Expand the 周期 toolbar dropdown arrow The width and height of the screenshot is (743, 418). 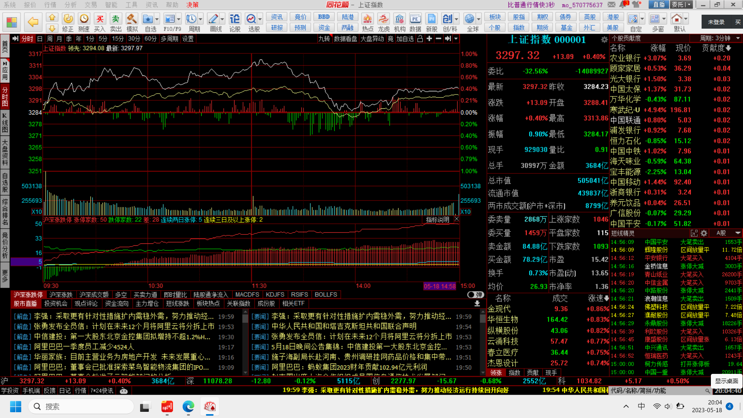pyautogui.click(x=200, y=19)
